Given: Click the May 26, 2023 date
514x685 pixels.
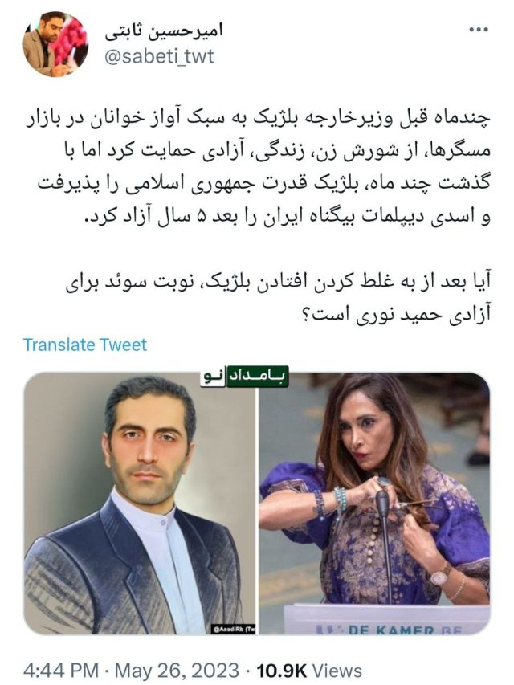Looking at the screenshot, I should (177, 671).
